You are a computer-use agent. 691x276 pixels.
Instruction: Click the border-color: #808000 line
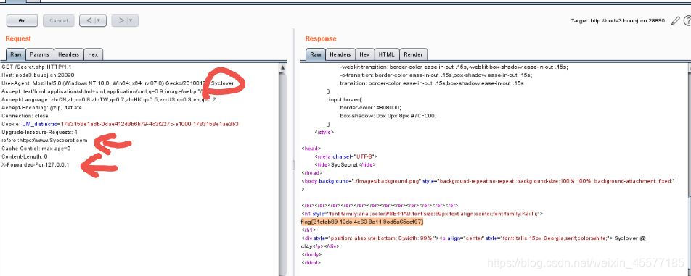click(x=371, y=108)
